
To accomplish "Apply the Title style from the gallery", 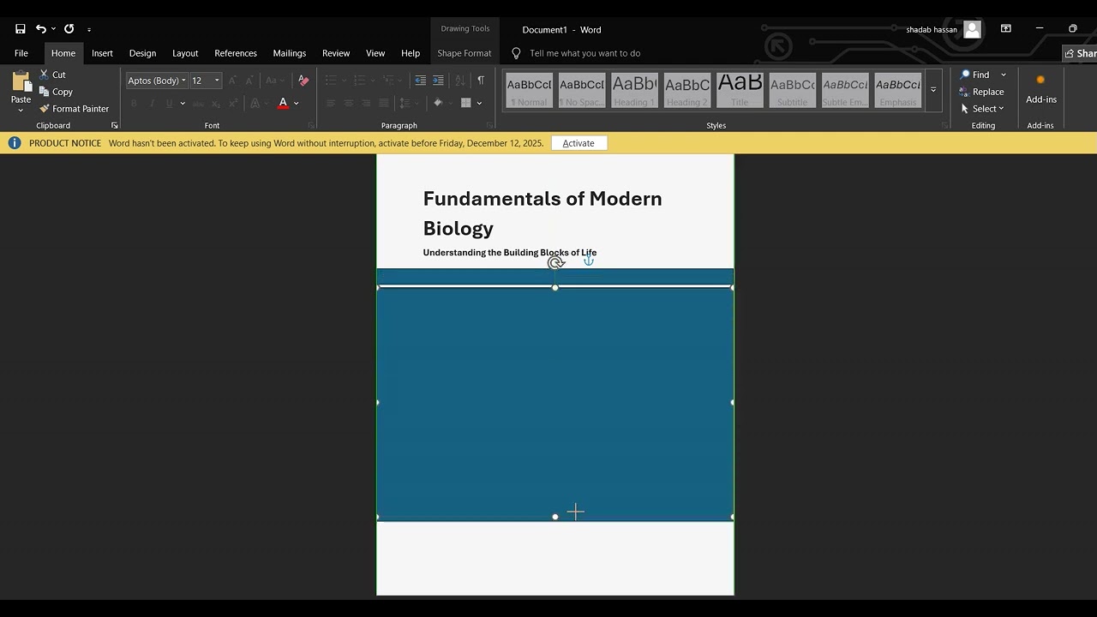I will tap(740, 90).
